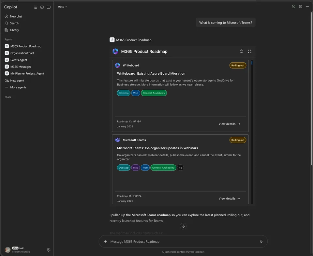Image resolution: width=313 pixels, height=256 pixels.
Task: Click the Desktop tag on Teams card
Action: pos(124,168)
